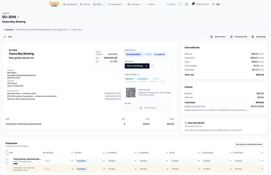Screen dimensions: 271x175
Task: Click the Does this add up check icon
Action: 186,123
